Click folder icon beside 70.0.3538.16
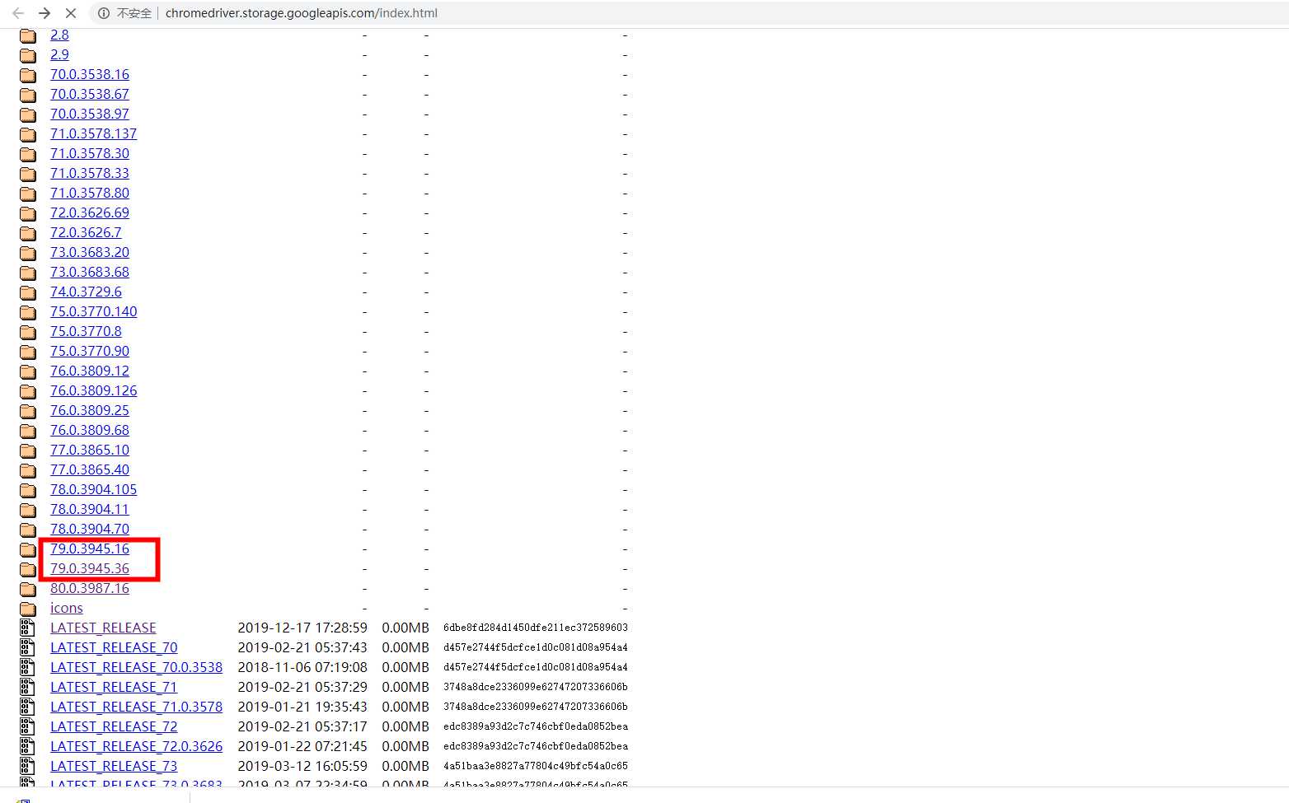Image resolution: width=1289 pixels, height=803 pixels. 28,75
